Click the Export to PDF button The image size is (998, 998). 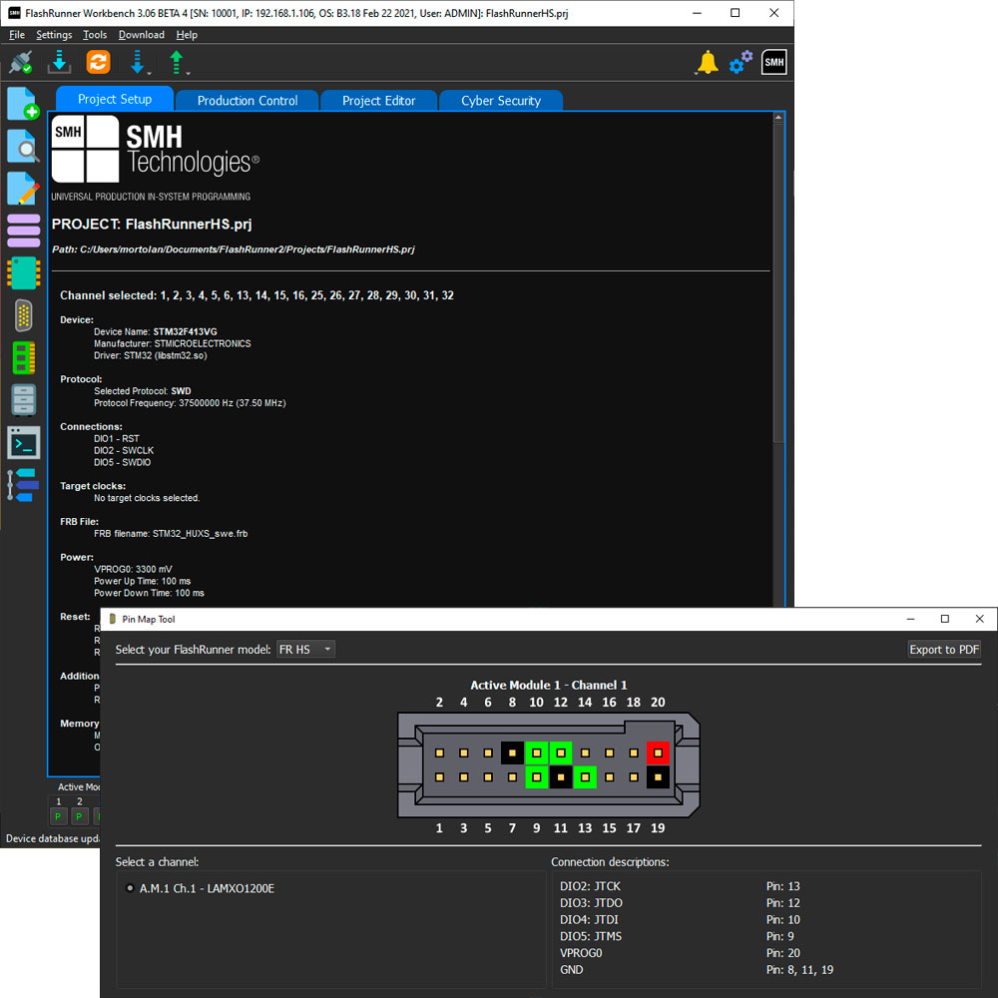click(944, 650)
